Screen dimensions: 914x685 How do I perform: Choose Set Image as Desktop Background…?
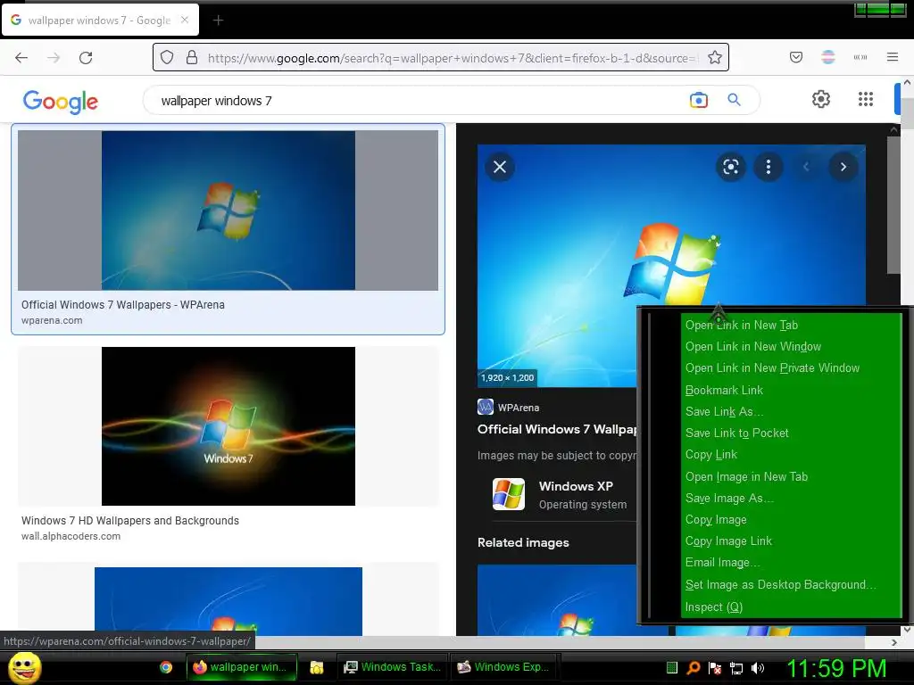(791, 585)
